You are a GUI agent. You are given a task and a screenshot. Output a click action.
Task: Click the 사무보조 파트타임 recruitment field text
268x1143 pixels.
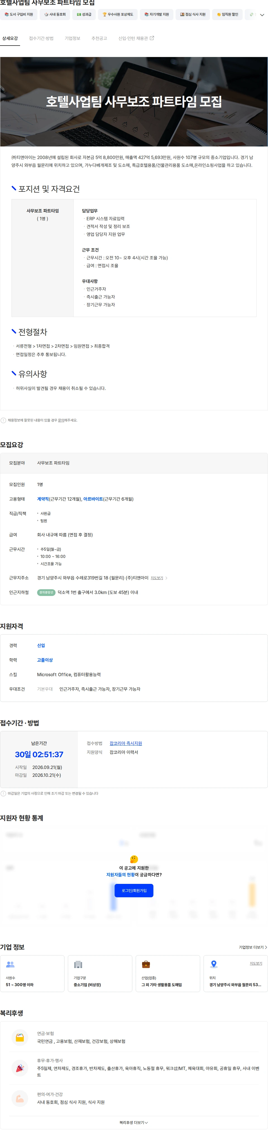[53, 463]
